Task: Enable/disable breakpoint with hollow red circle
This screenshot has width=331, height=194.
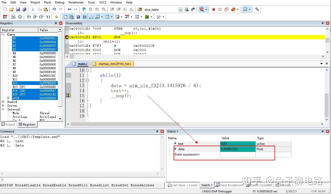Action: [x=220, y=9]
